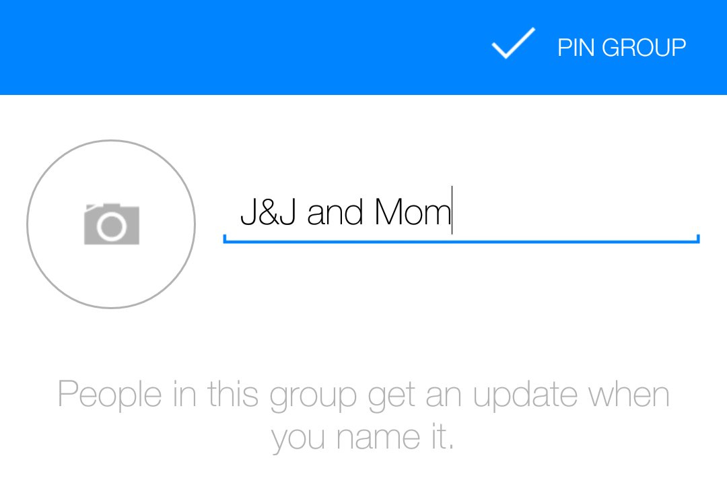Confirm group name with the white checkmark
727x491 pixels.
(x=513, y=44)
